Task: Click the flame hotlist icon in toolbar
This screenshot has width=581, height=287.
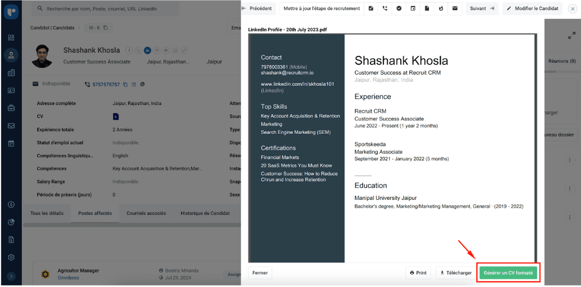Action: pos(441,8)
